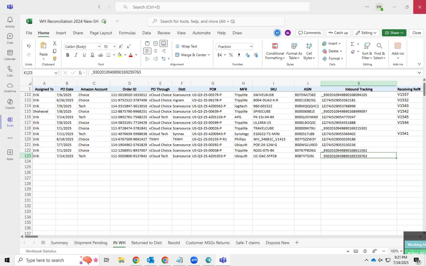Expand the Name Box dropdown arrow
This screenshot has width=426, height=266.
[56, 73]
